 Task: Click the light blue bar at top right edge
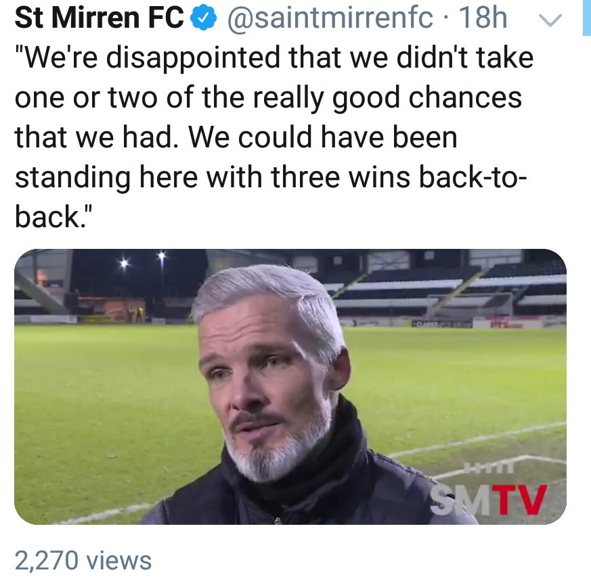point(585,17)
